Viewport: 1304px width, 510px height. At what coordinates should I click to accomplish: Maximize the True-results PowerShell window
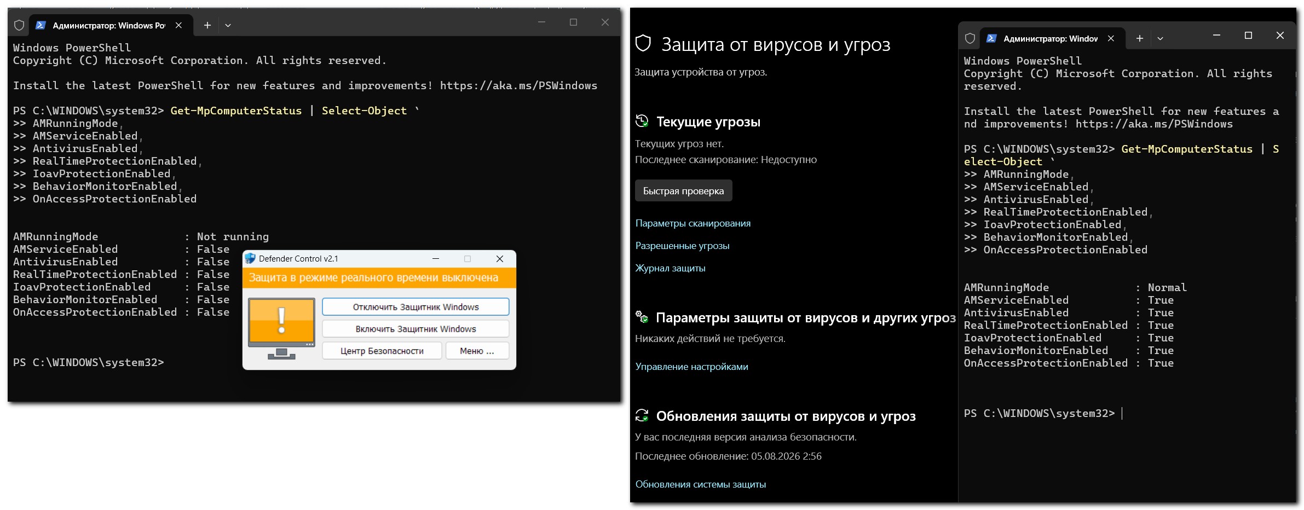(x=1248, y=36)
